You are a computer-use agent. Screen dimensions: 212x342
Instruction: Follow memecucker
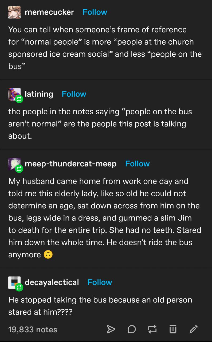tap(95, 12)
